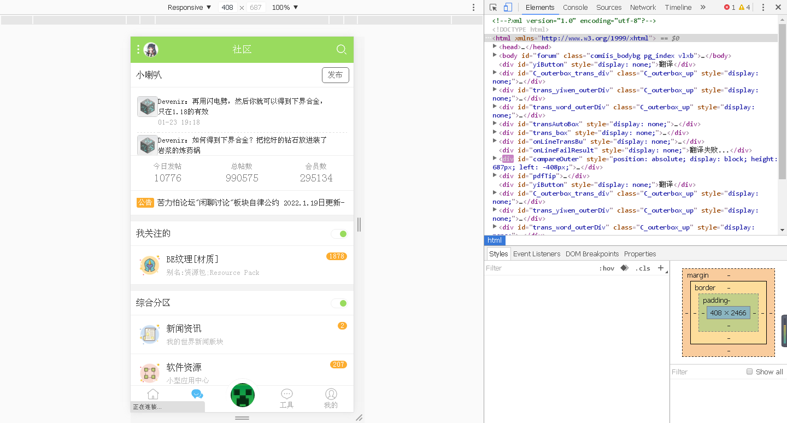Screen dimensions: 787x423
Task: Open the 100% zoom dropdown
Action: pyautogui.click(x=285, y=7)
